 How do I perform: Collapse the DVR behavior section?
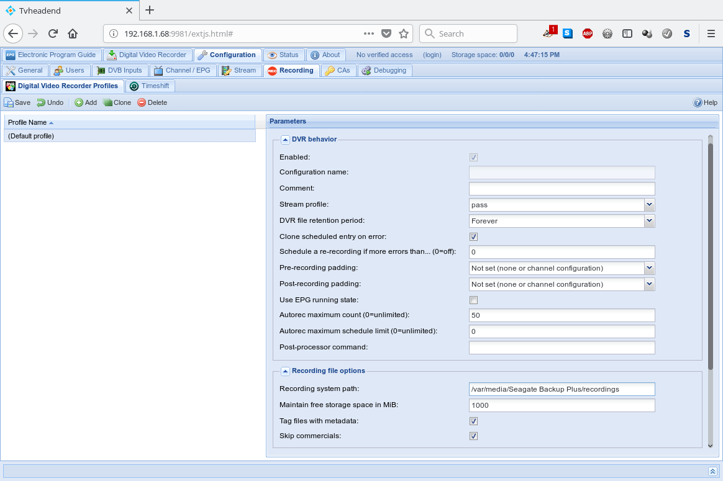(x=285, y=140)
